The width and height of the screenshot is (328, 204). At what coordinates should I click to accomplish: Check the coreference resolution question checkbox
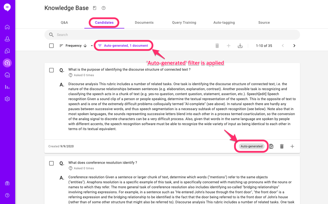(51, 163)
